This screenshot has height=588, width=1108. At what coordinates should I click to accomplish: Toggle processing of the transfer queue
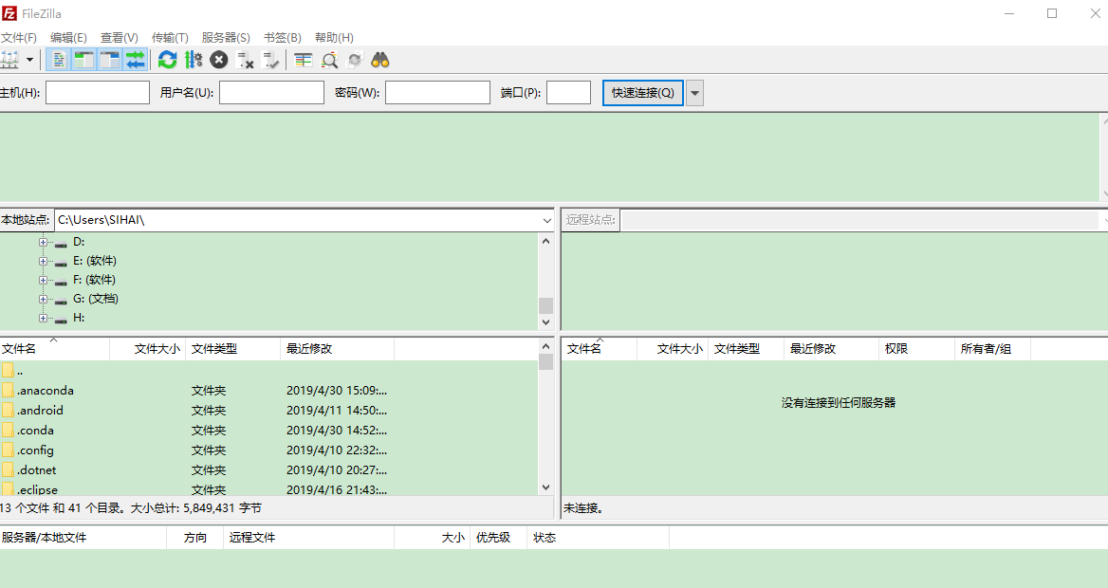(x=193, y=60)
